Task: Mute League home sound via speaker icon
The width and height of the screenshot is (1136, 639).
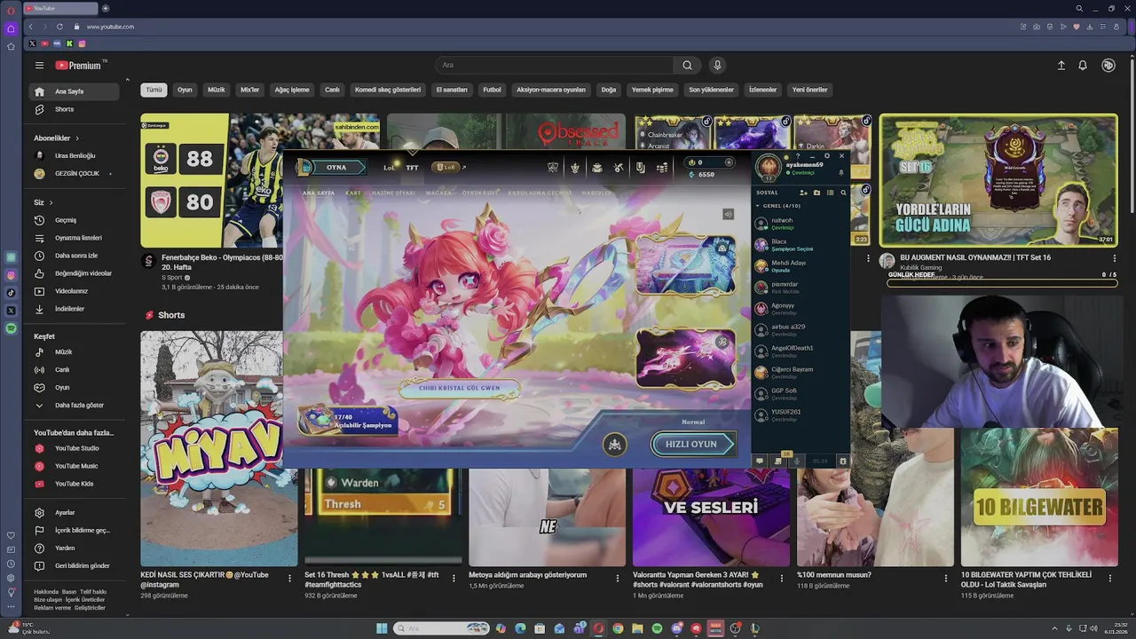Action: click(728, 214)
